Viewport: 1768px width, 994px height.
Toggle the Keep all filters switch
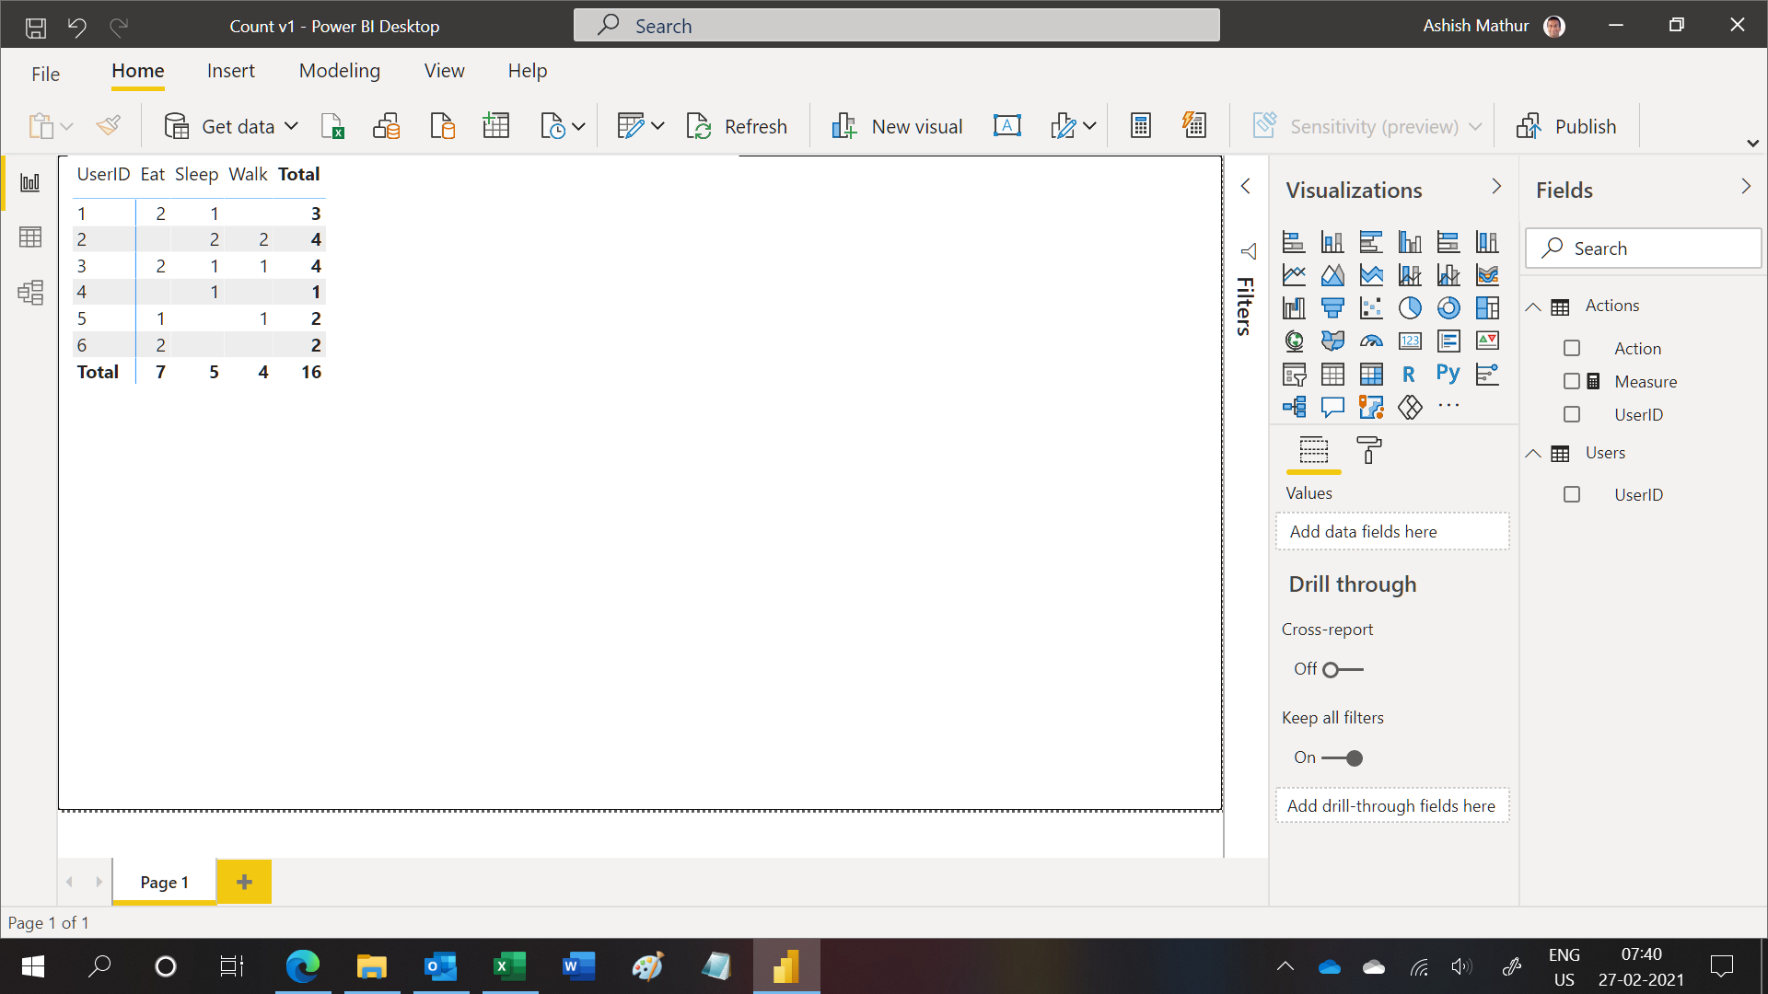coord(1343,757)
